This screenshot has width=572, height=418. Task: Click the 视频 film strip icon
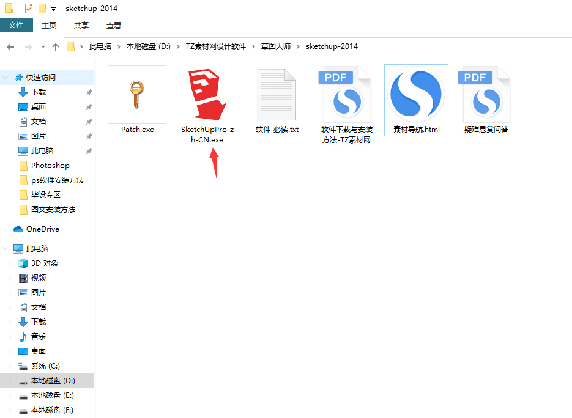(23, 278)
